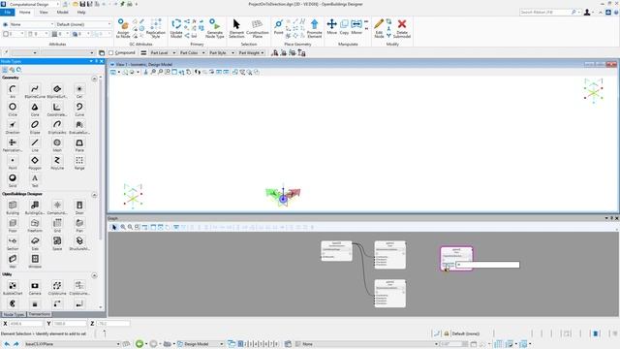Select the PolyLine node type
This screenshot has width=620, height=349.
(x=57, y=162)
